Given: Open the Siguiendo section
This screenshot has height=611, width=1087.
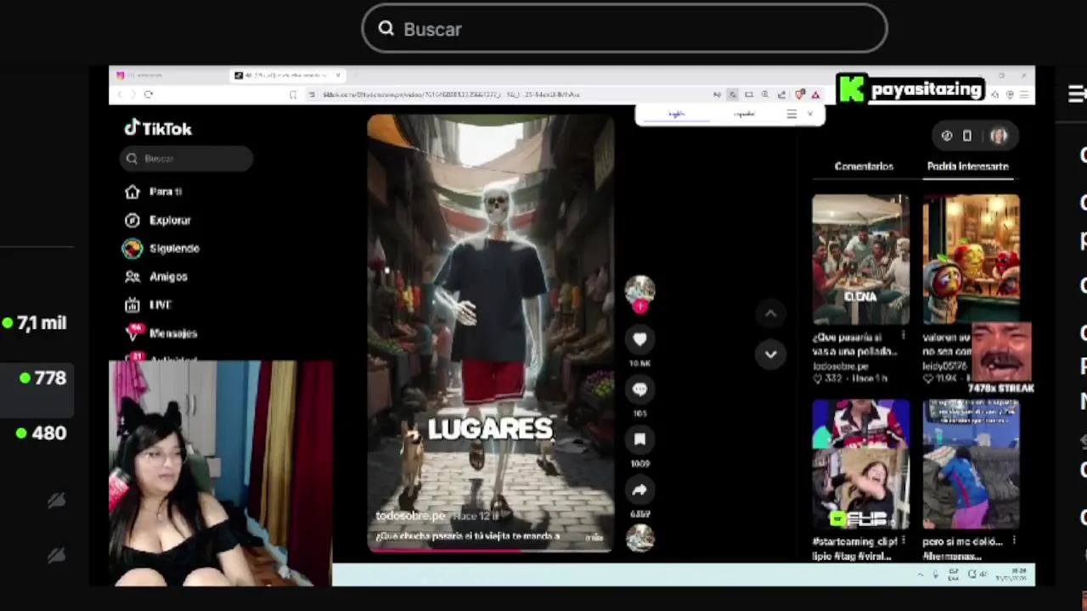Looking at the screenshot, I should pyautogui.click(x=161, y=248).
